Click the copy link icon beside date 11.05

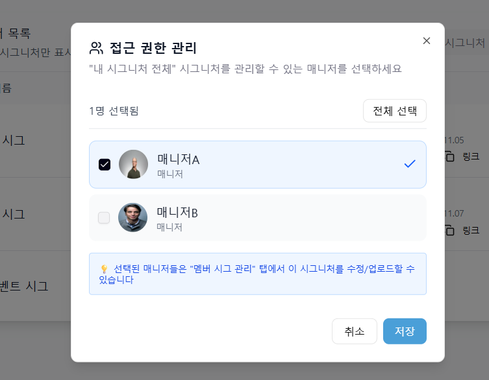click(x=449, y=156)
